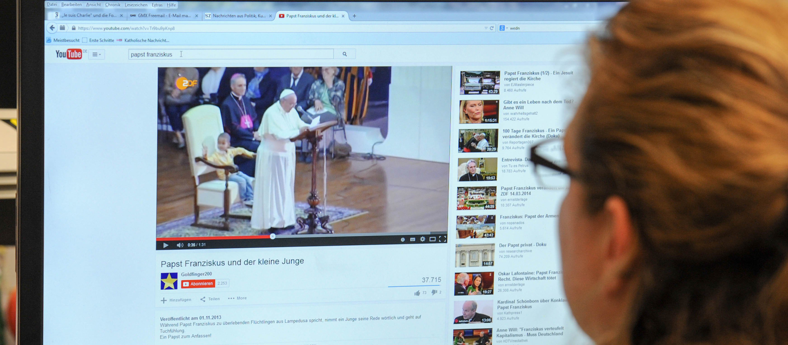Open the Entrevista video thumbnail

(x=477, y=169)
